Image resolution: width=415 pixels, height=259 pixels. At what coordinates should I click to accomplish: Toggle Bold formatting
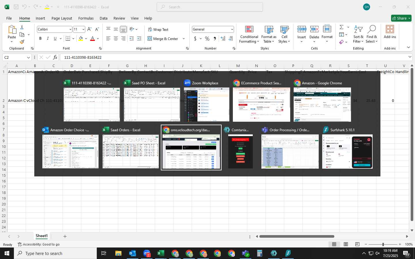point(40,39)
